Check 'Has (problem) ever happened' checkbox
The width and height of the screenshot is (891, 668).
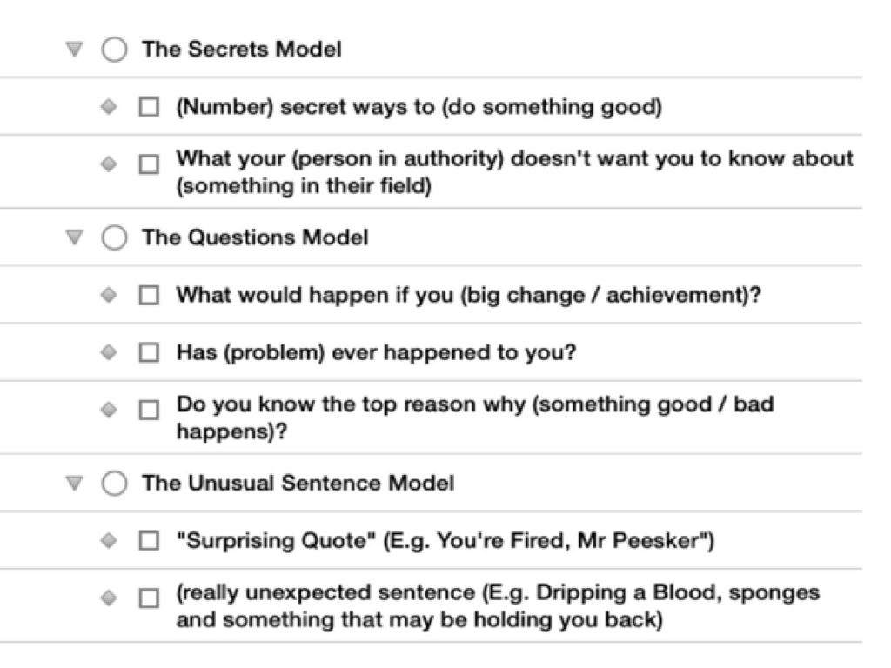click(x=149, y=353)
